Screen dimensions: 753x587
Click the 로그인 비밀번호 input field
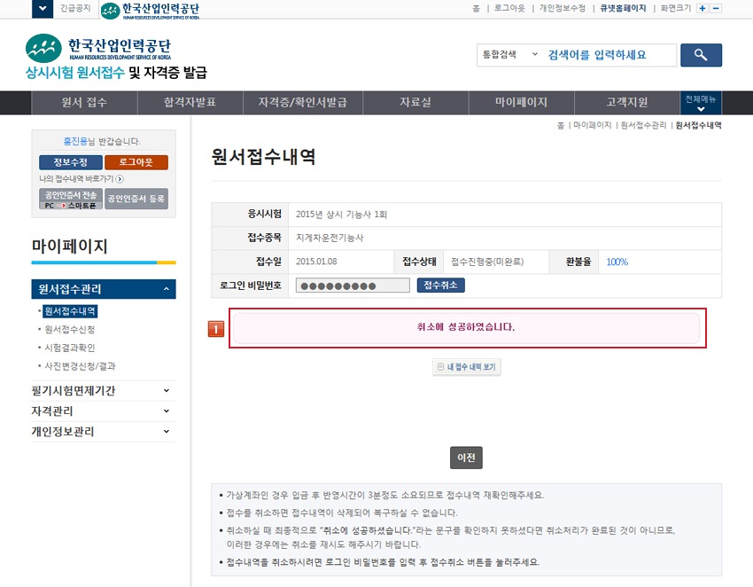353,286
